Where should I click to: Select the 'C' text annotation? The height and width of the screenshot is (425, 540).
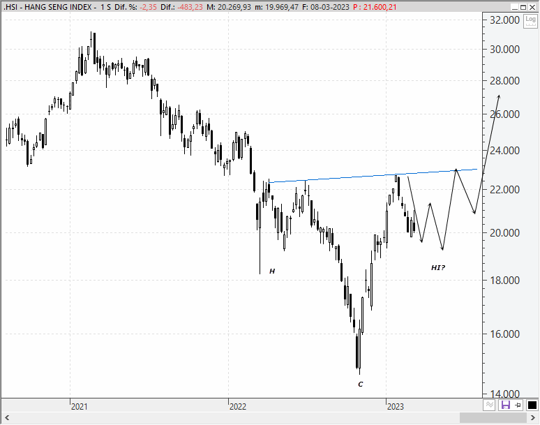click(x=361, y=385)
